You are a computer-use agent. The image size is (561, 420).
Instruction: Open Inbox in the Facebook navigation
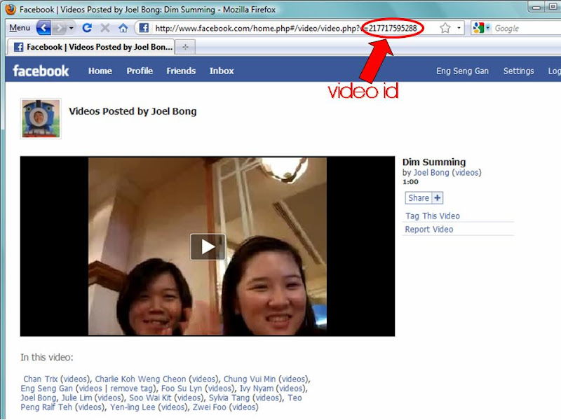pos(222,71)
